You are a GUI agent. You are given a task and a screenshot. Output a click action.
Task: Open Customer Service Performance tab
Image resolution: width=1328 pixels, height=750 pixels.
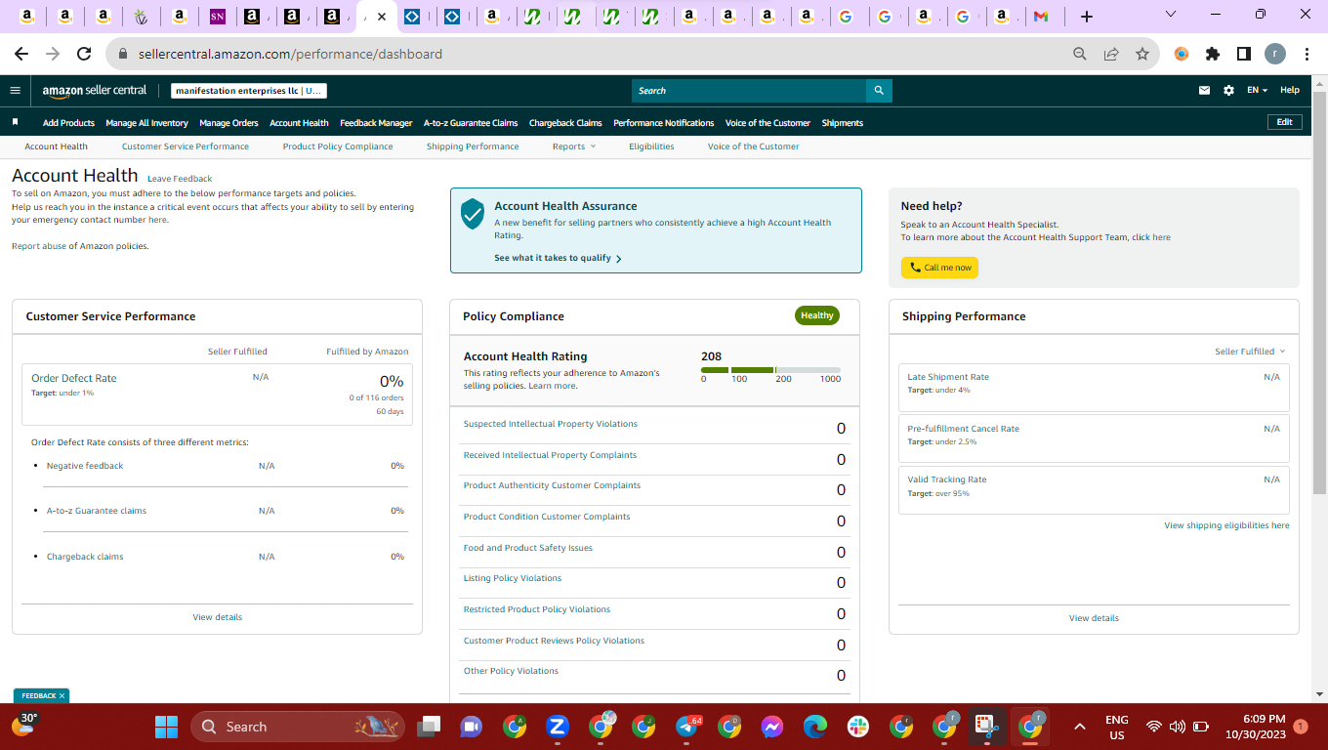click(186, 146)
